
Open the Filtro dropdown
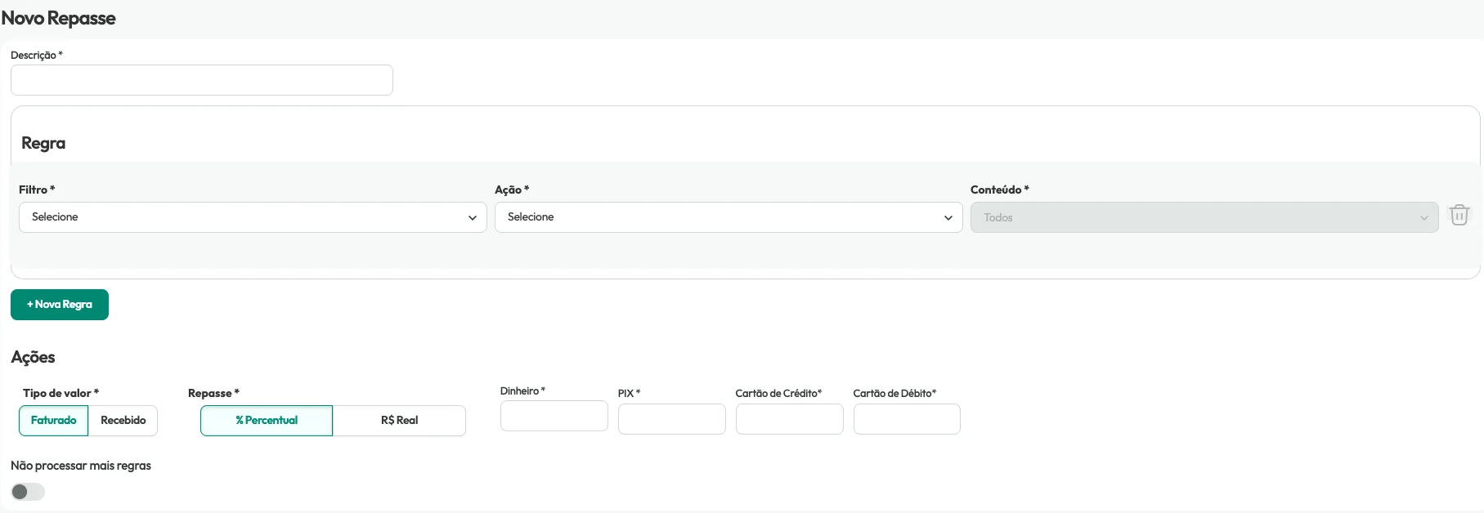point(253,217)
